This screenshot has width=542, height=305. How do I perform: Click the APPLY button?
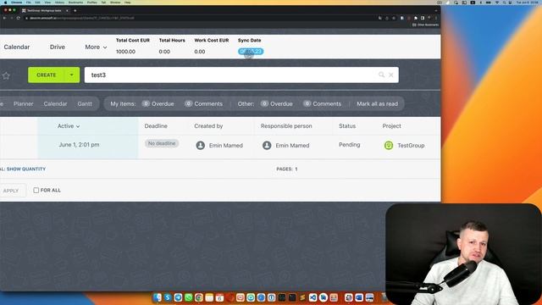pyautogui.click(x=11, y=191)
